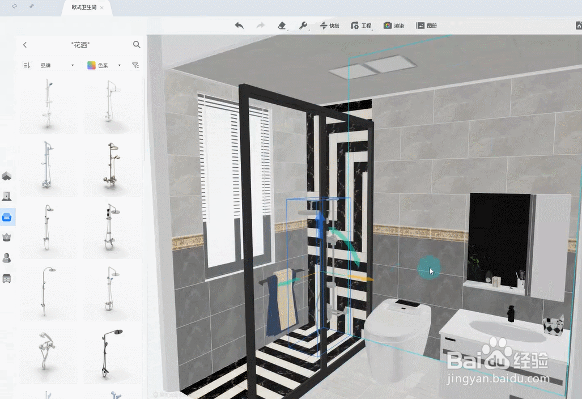This screenshot has height=399, width=582.
Task: Click the sort order icon
Action: (27, 65)
